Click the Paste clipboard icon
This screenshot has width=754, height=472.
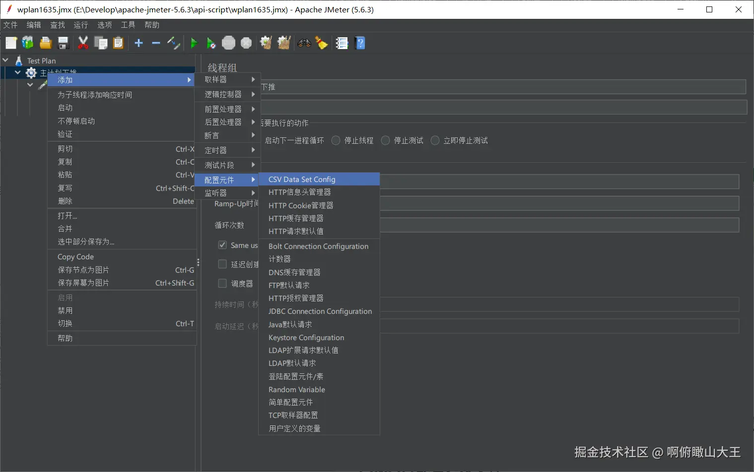pyautogui.click(x=118, y=43)
